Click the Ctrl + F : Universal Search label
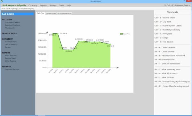The height and width of the screenshot is (116, 192). pyautogui.click(x=178, y=5)
